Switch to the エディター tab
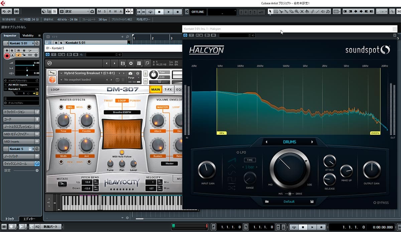Screen dimensions: 401x232 [29, 219]
